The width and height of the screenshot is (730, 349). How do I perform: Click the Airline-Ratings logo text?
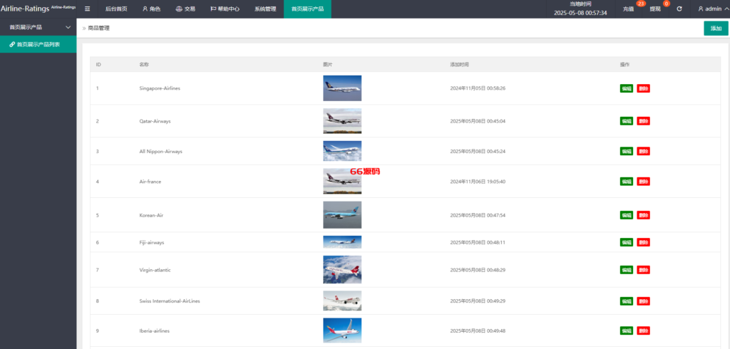tap(25, 9)
